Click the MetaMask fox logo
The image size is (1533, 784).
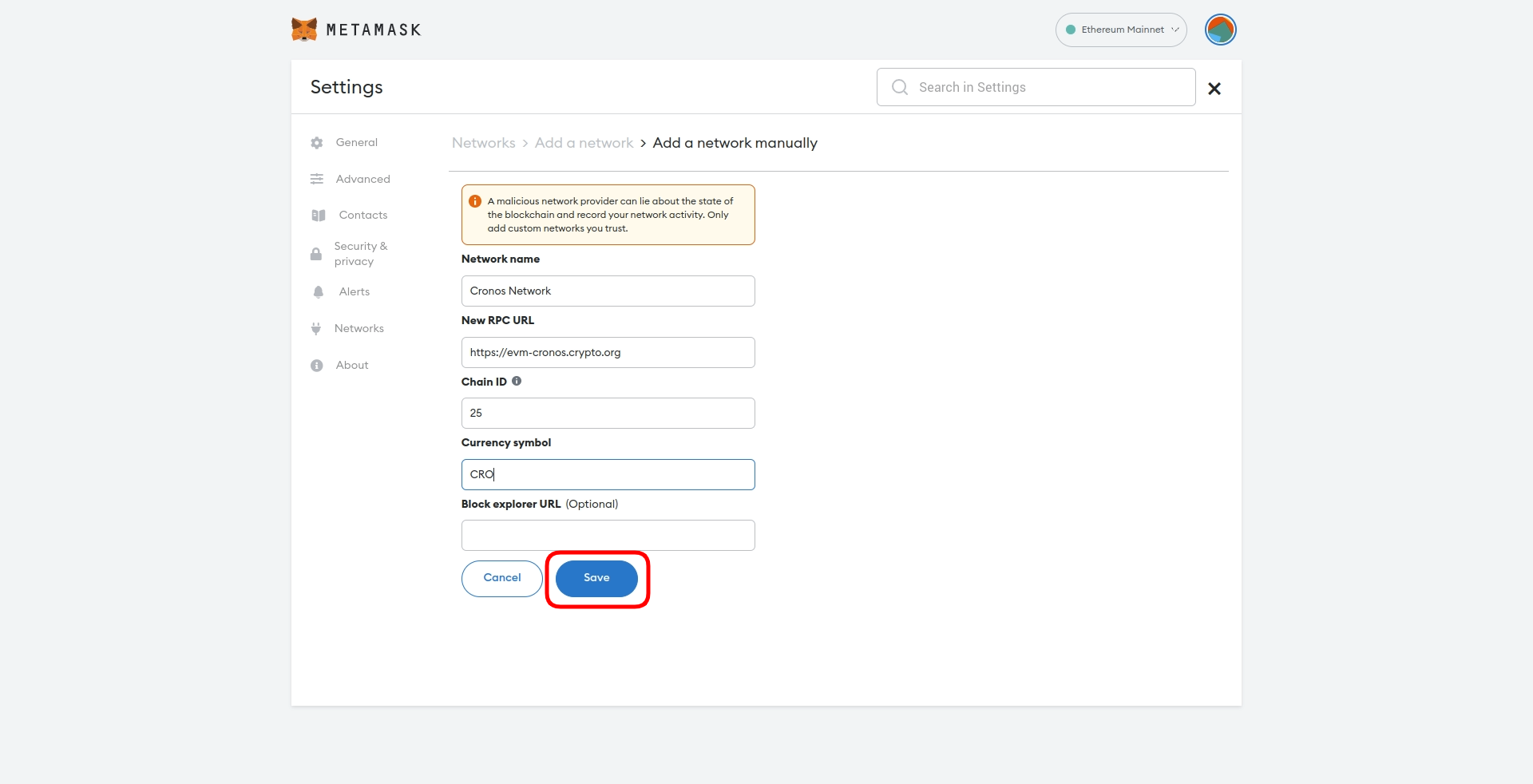click(304, 30)
